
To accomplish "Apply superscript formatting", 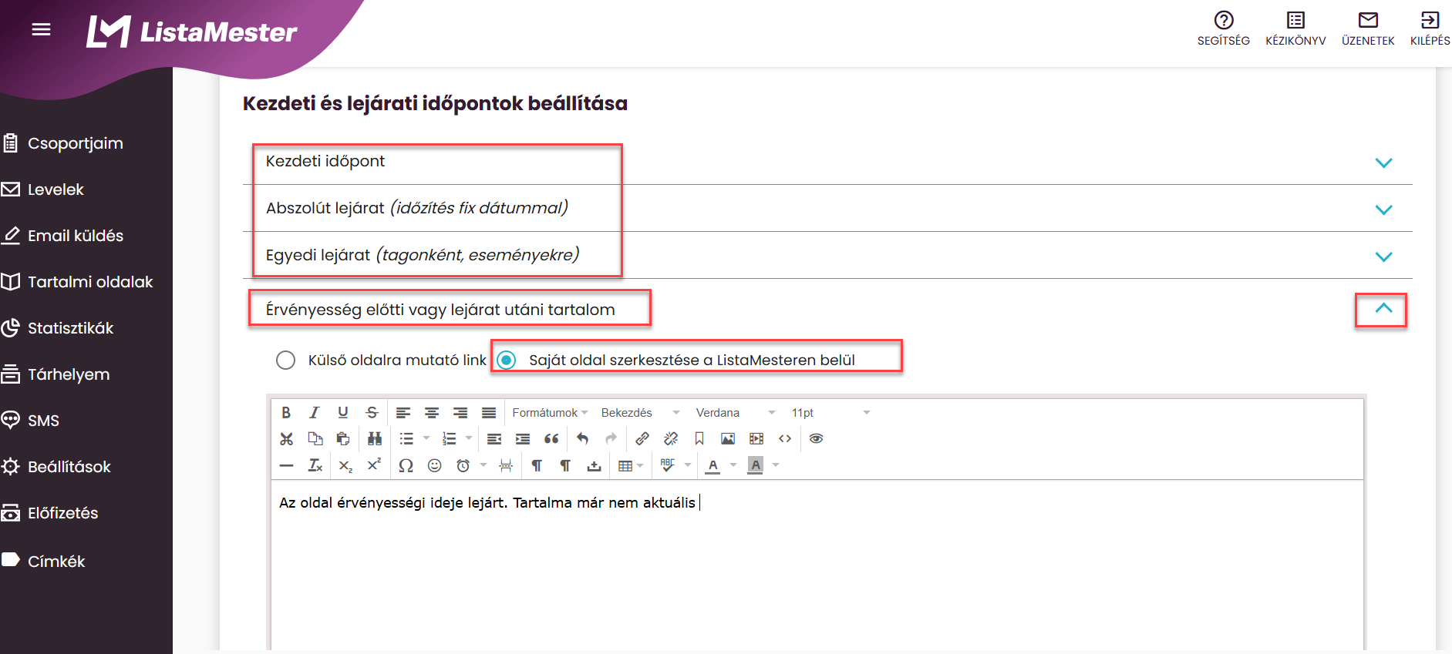I will click(374, 465).
